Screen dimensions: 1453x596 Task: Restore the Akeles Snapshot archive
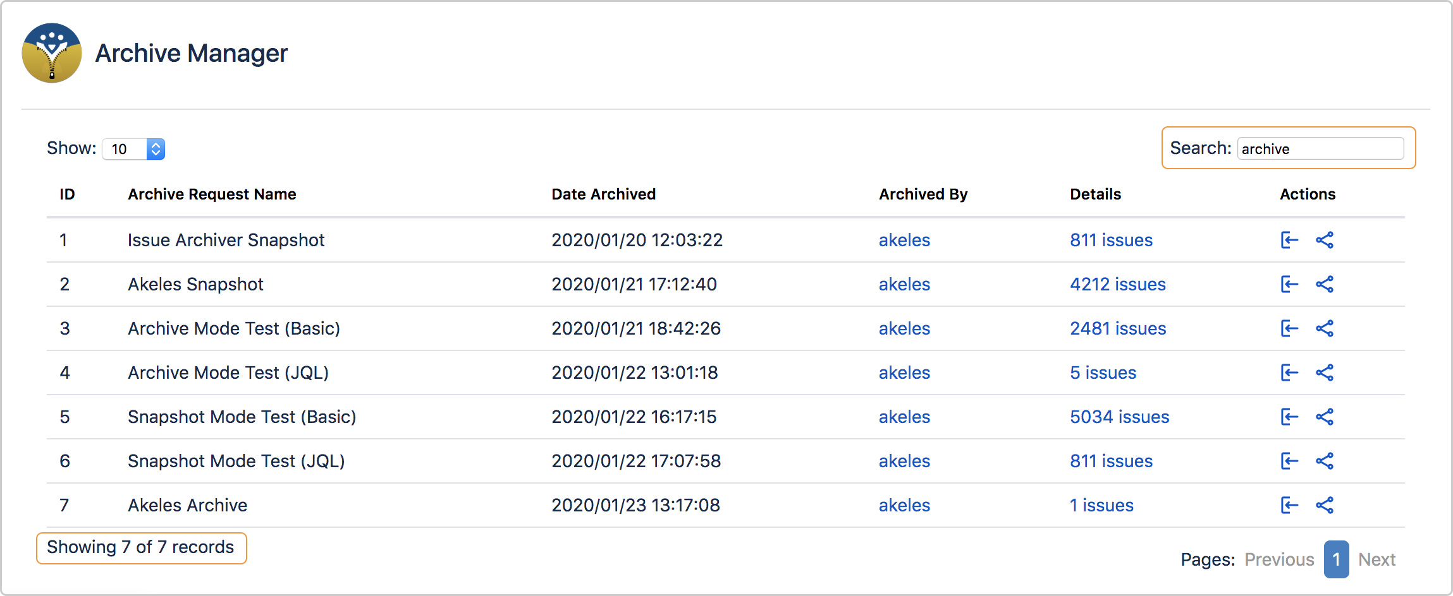pyautogui.click(x=1289, y=284)
